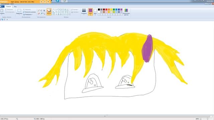Image resolution: width=214 pixels, height=120 pixels.
Task: Choose the Five-point star shape
Action: (59, 14)
